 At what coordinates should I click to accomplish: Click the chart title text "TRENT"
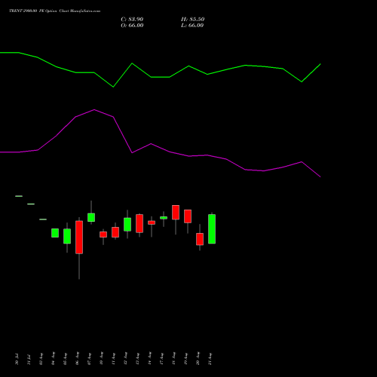16,11
